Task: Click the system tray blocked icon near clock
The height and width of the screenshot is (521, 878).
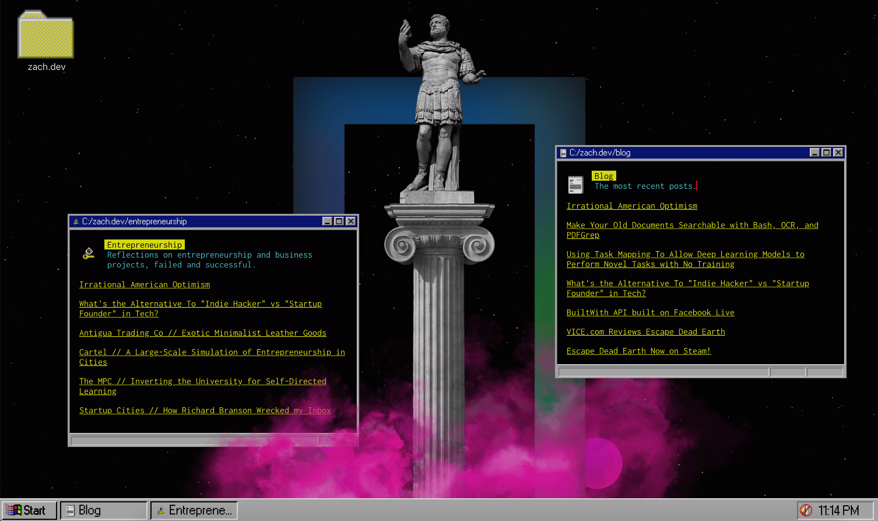Action: [x=806, y=510]
